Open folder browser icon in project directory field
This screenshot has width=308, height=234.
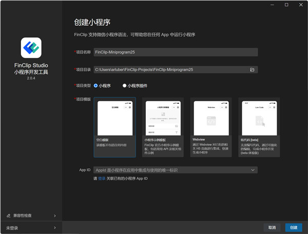252,69
